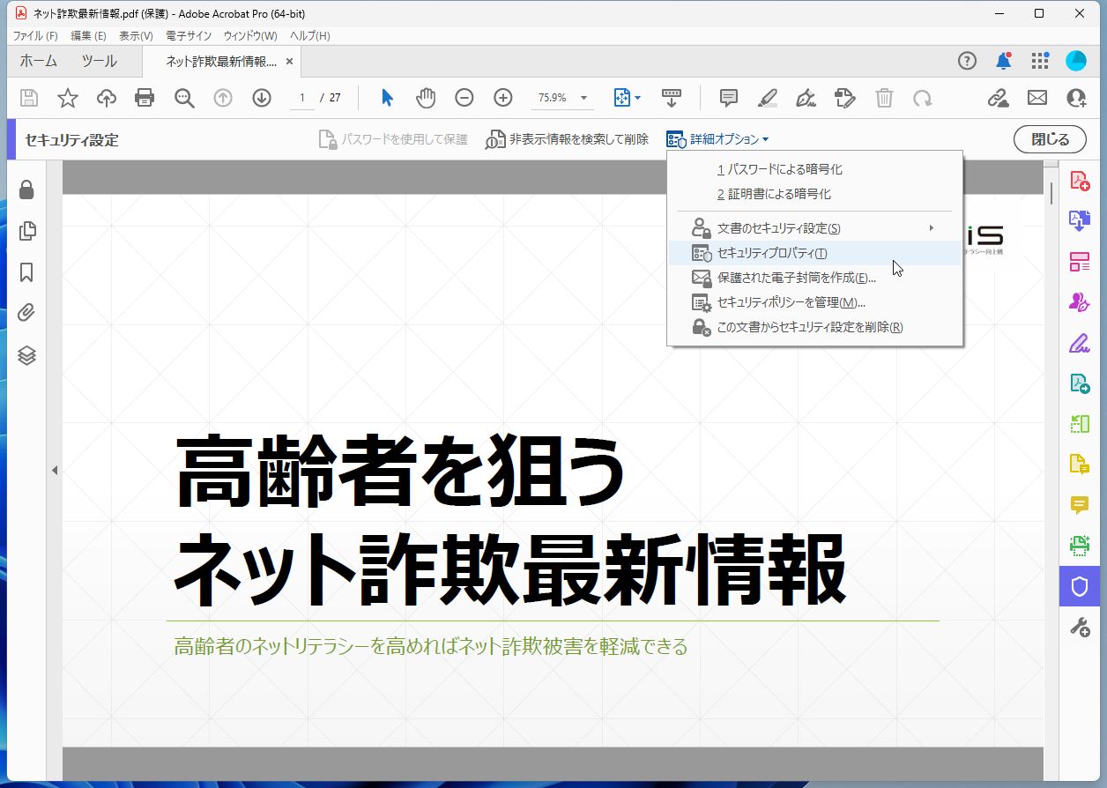Open the notifications bell

point(1003,61)
